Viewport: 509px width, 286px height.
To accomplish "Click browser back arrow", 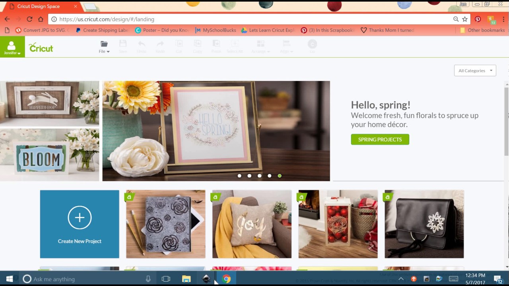I will click(7, 19).
